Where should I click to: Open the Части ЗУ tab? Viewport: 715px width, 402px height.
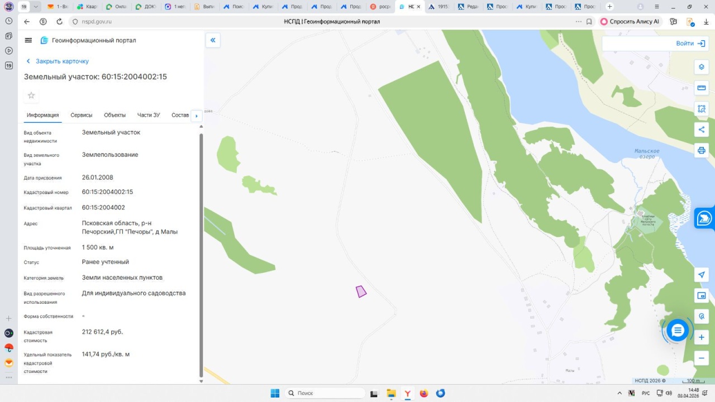tap(149, 115)
